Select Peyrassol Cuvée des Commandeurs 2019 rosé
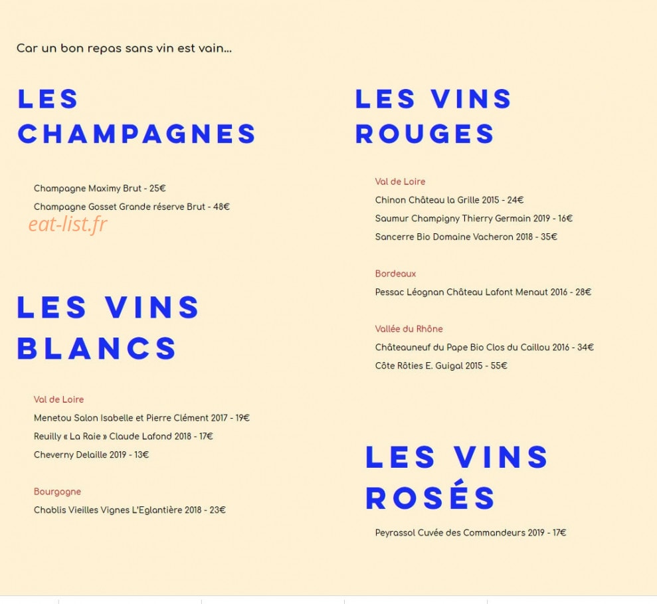657x604 pixels. coord(470,533)
